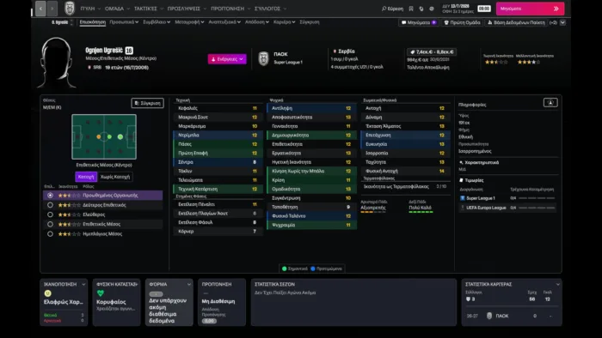Expand the Καριέρα dropdown tab
This screenshot has width=602, height=338.
coord(284,22)
